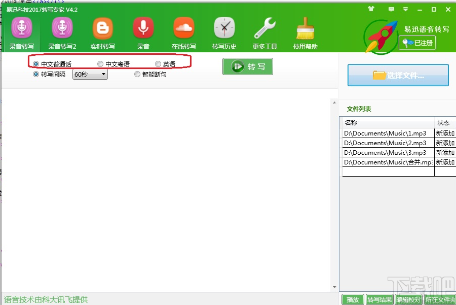This screenshot has width=456, height=305.
Task: Click the feedback message icon in title bar
Action: coord(391,9)
